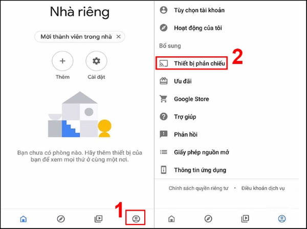
Task: Open Chính sách quyền riêng tư link
Action: [199, 188]
